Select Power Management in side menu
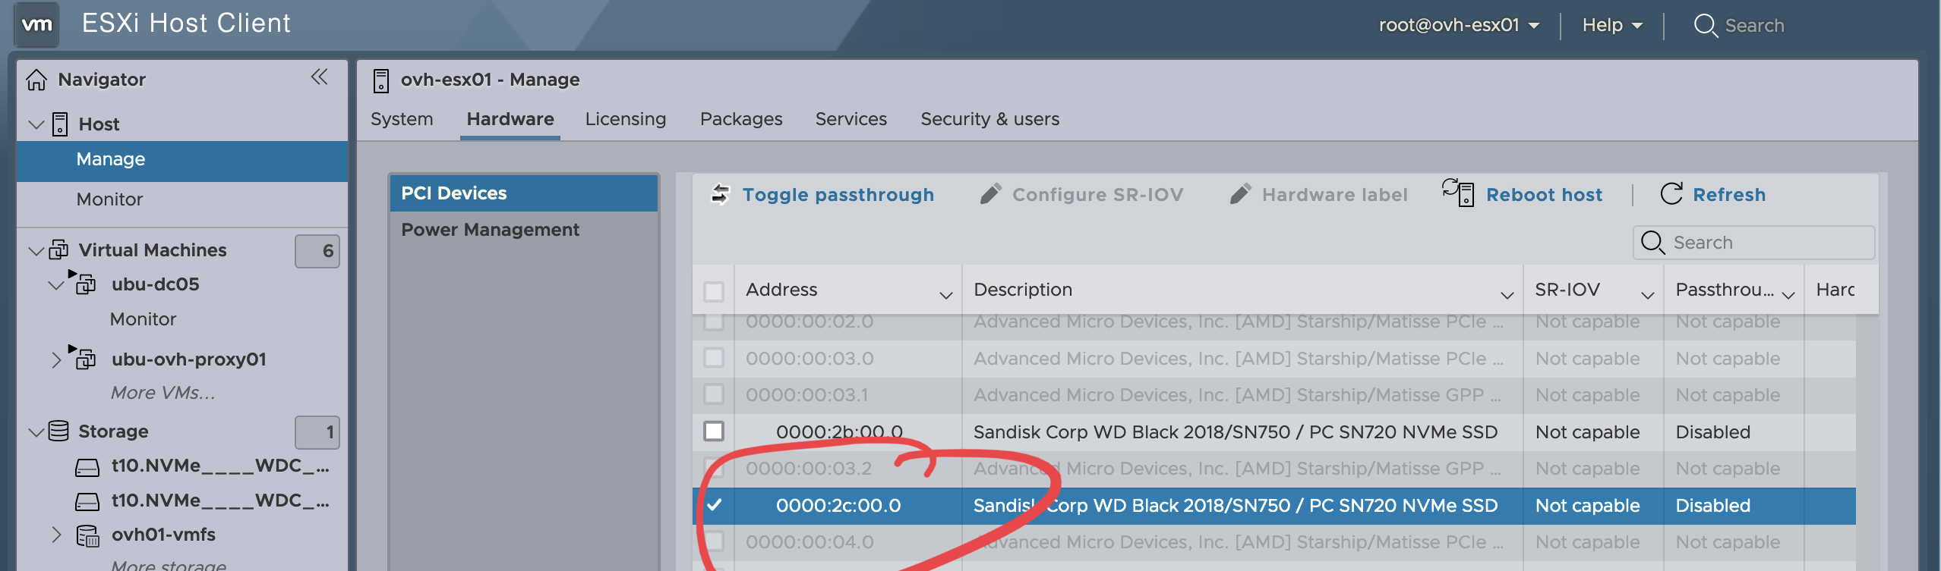The height and width of the screenshot is (571, 1941). [524, 230]
